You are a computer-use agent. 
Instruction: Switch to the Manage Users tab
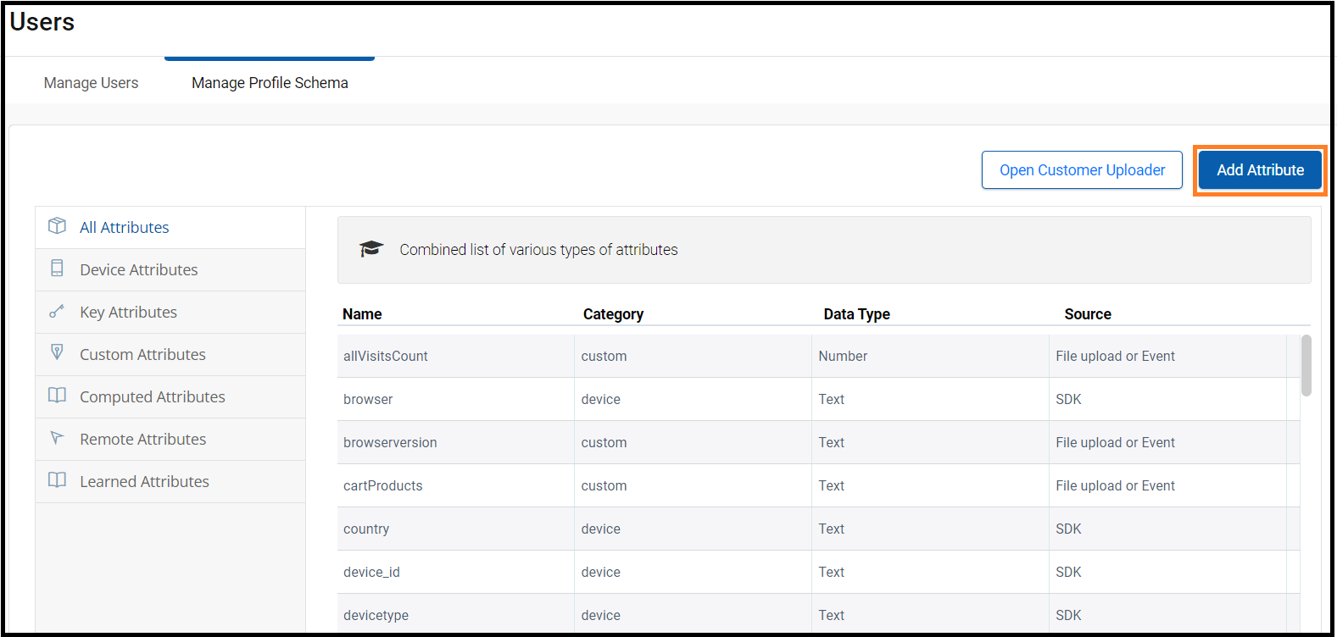click(x=91, y=83)
